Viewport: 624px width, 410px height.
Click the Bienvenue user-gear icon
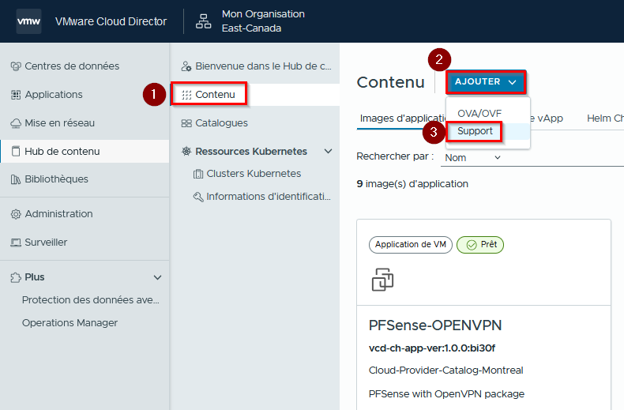(x=186, y=66)
